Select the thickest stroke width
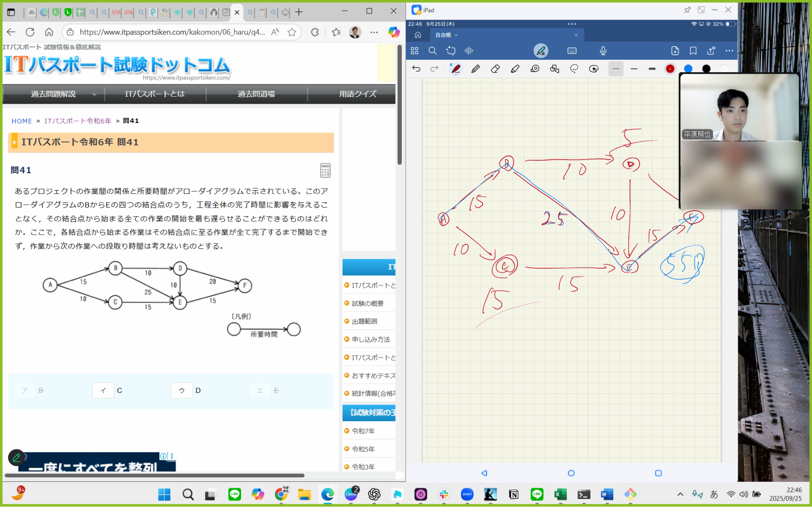 click(652, 69)
